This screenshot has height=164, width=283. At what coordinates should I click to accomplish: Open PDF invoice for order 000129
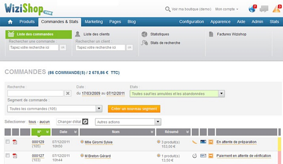15,142
